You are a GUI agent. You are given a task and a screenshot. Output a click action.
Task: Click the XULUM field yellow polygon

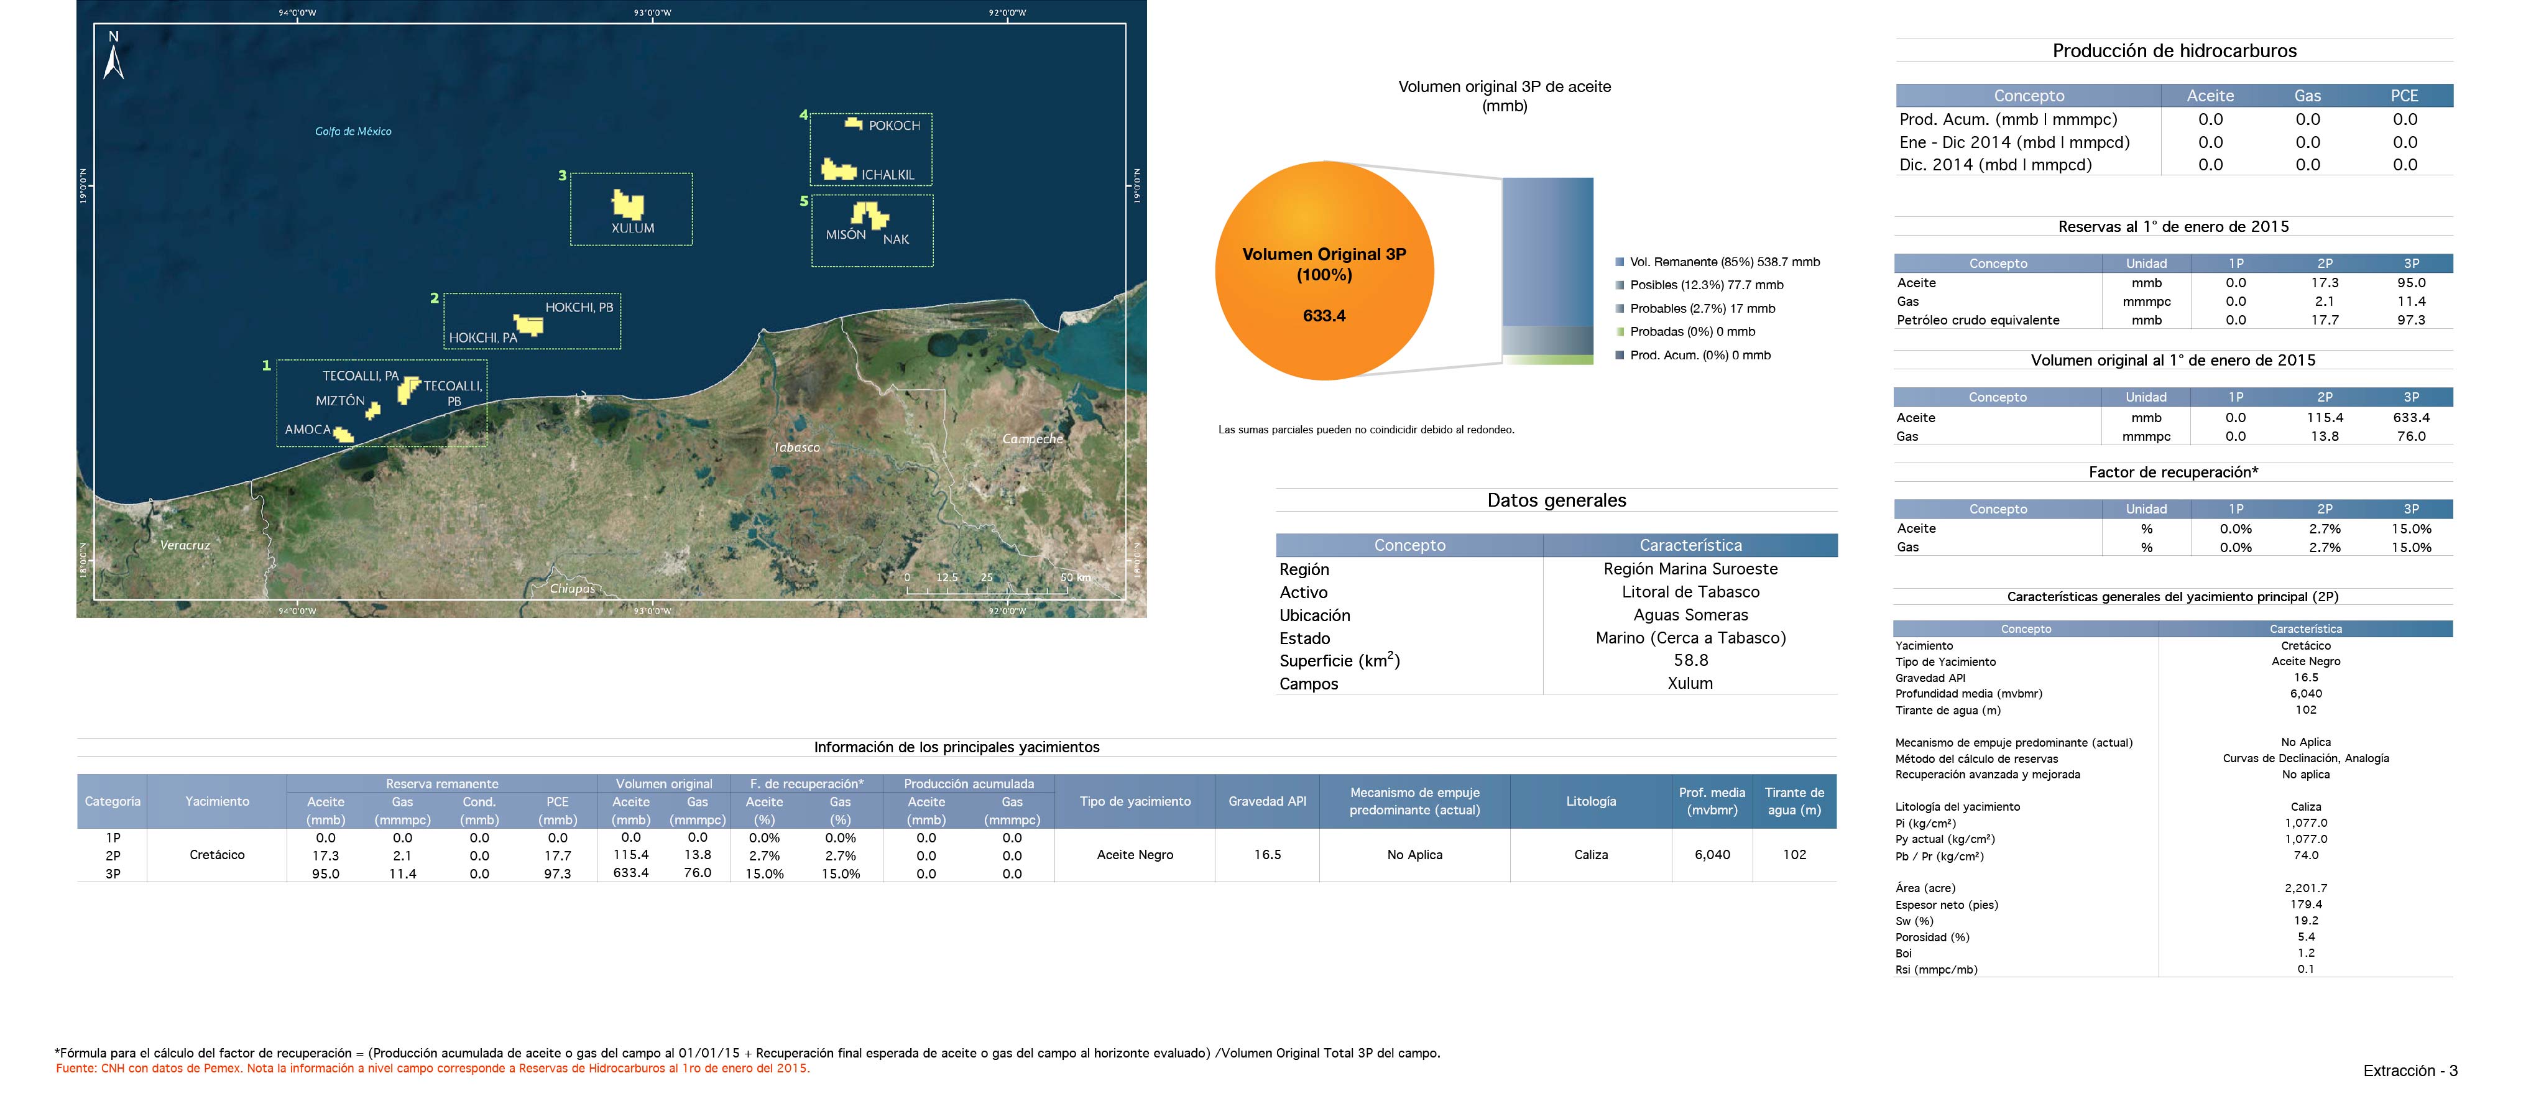(628, 205)
